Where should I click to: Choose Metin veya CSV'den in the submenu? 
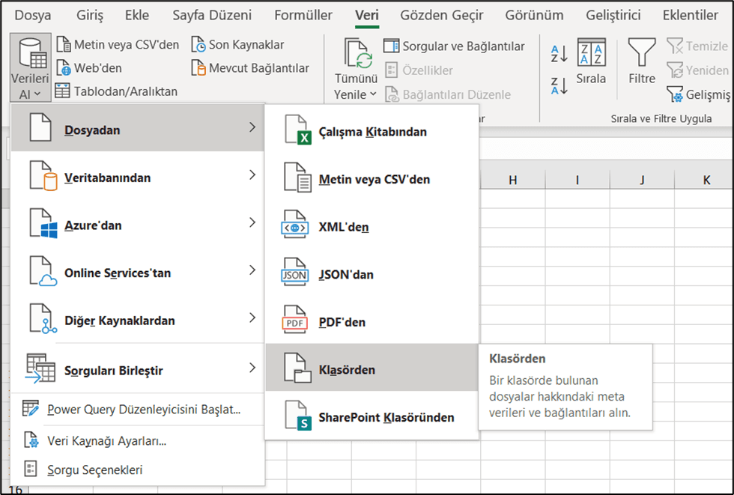tap(371, 177)
